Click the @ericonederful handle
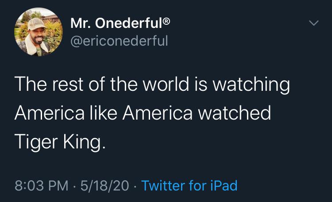The width and height of the screenshot is (332, 202). (119, 41)
